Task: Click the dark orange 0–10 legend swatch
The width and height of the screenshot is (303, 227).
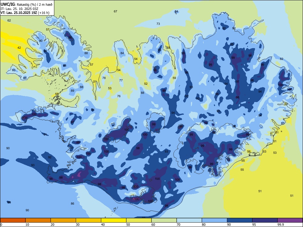Action: [x=13, y=220]
